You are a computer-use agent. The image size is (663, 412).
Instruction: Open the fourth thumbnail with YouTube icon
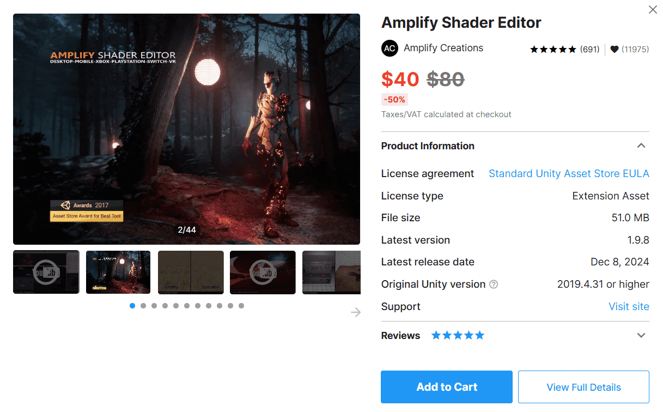pos(263,272)
